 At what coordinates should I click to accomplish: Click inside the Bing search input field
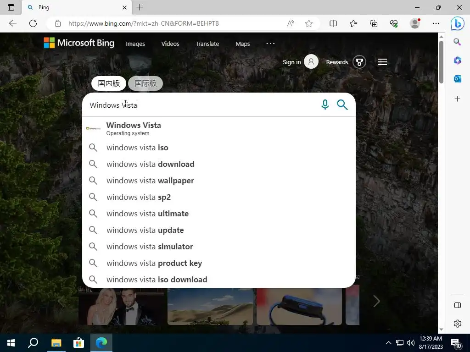coord(201,105)
